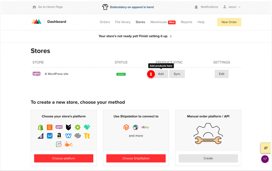Click the teal price tag platform icon
The height and width of the screenshot is (171, 272).
tap(87, 127)
